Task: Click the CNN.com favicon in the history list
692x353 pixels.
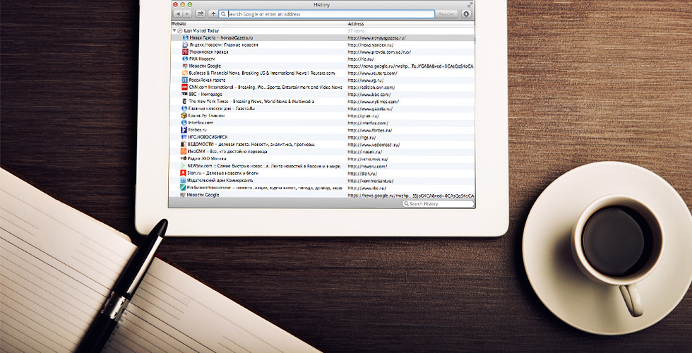Action: (x=184, y=87)
